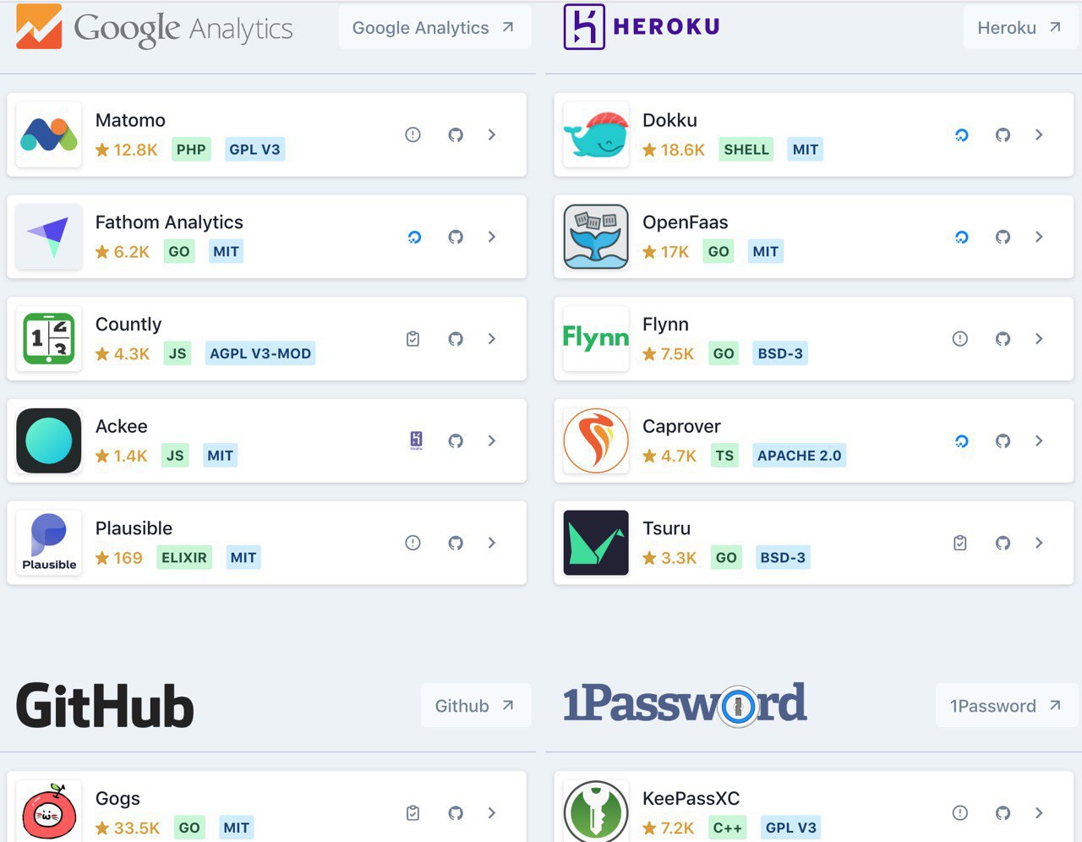The height and width of the screenshot is (842, 1082).
Task: Open the GitHub icon on the Dokku row
Action: click(x=1003, y=135)
